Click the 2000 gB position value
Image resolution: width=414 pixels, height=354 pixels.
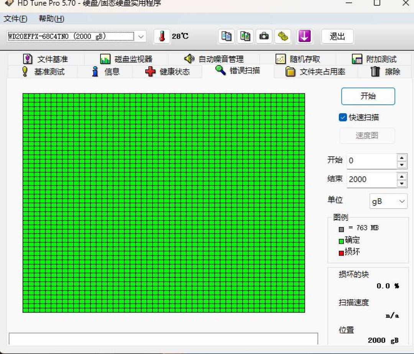[x=383, y=340]
